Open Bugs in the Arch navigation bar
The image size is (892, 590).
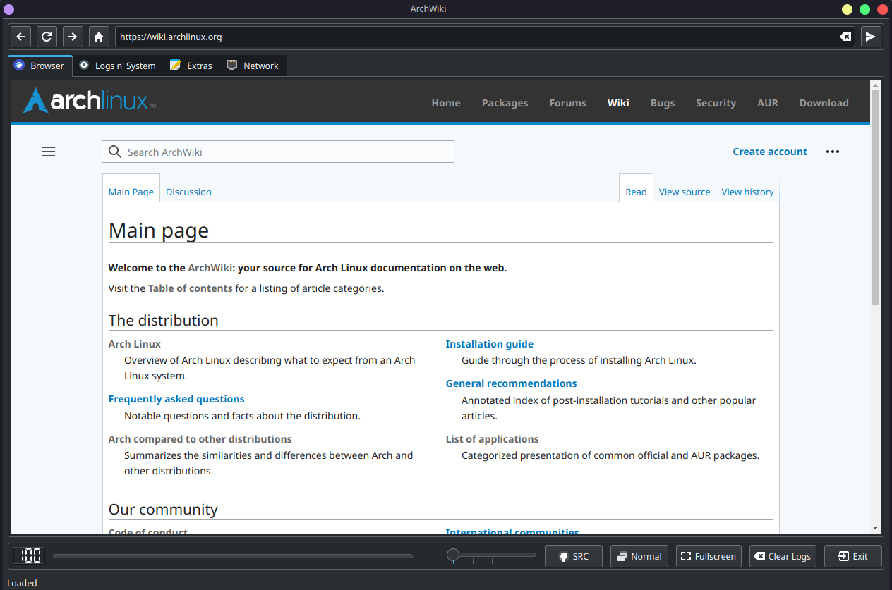(663, 103)
